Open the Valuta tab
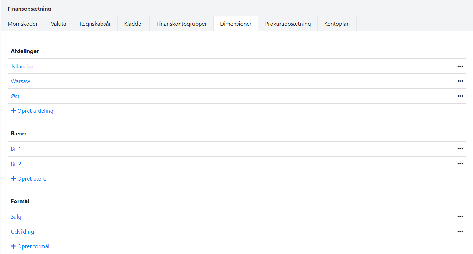The height and width of the screenshot is (254, 473). [x=58, y=24]
